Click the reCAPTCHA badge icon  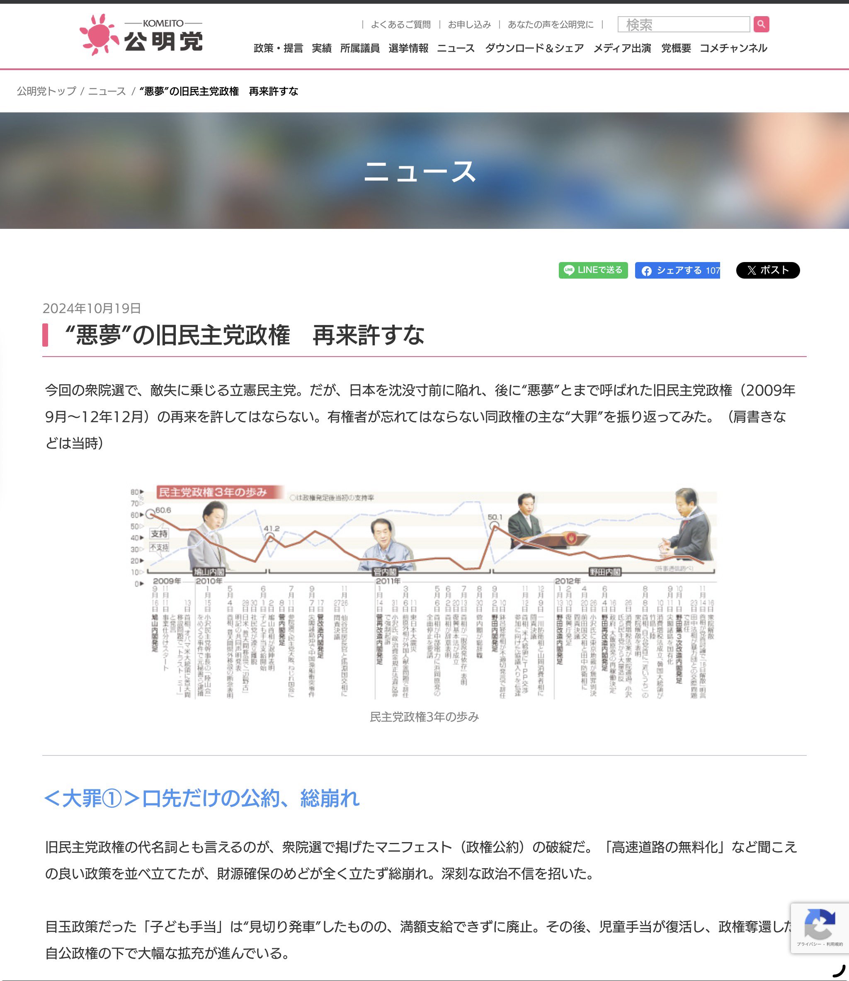[819, 925]
